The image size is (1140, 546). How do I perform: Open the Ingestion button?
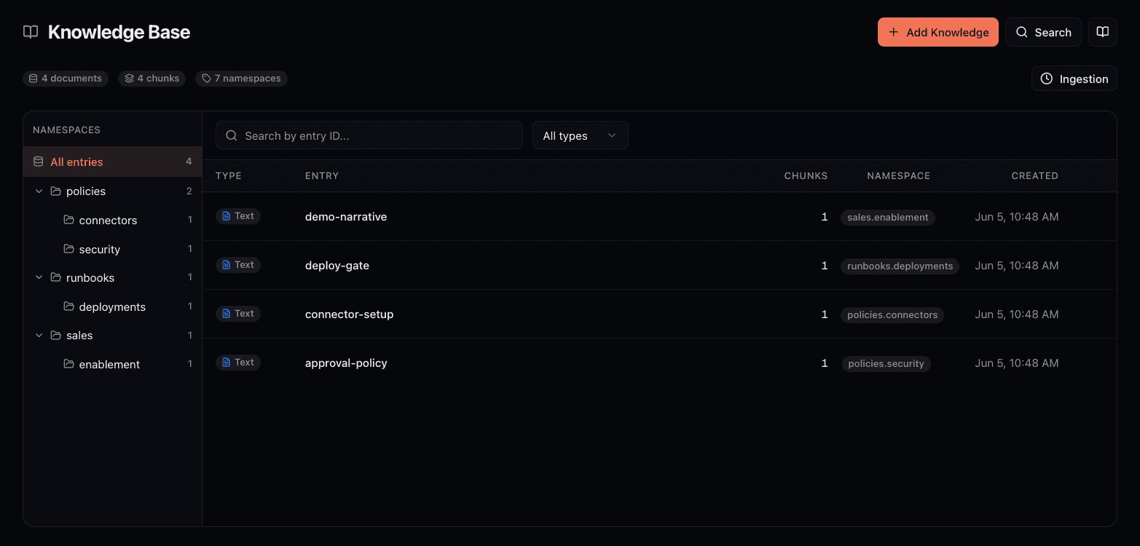click(1074, 79)
